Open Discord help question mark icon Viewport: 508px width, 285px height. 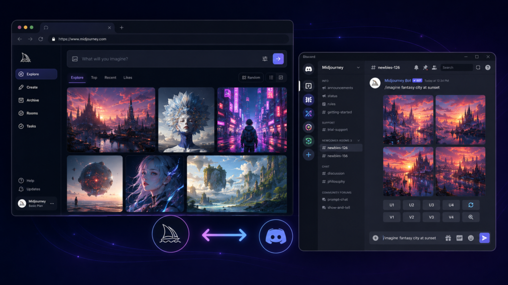(488, 67)
